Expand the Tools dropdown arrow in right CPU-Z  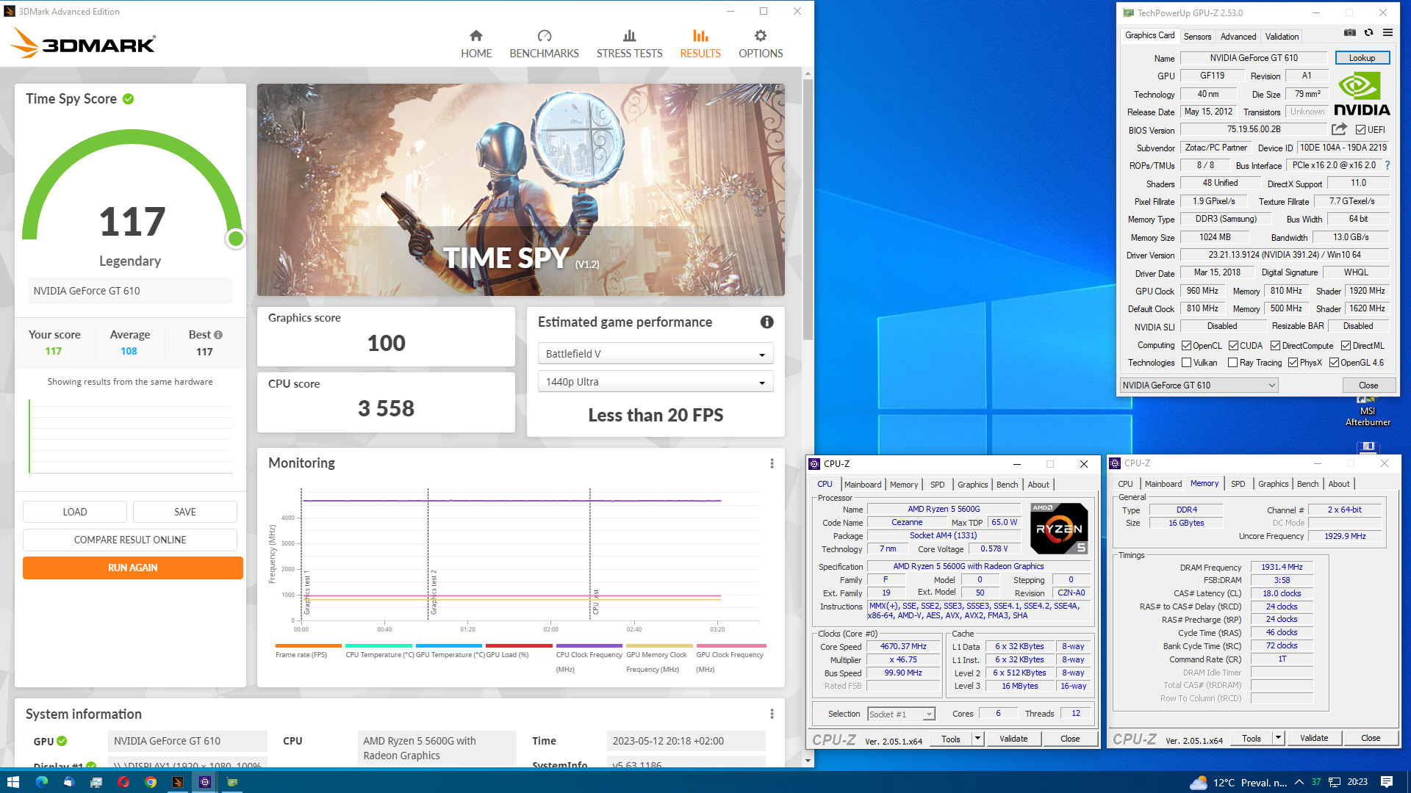(x=1278, y=738)
